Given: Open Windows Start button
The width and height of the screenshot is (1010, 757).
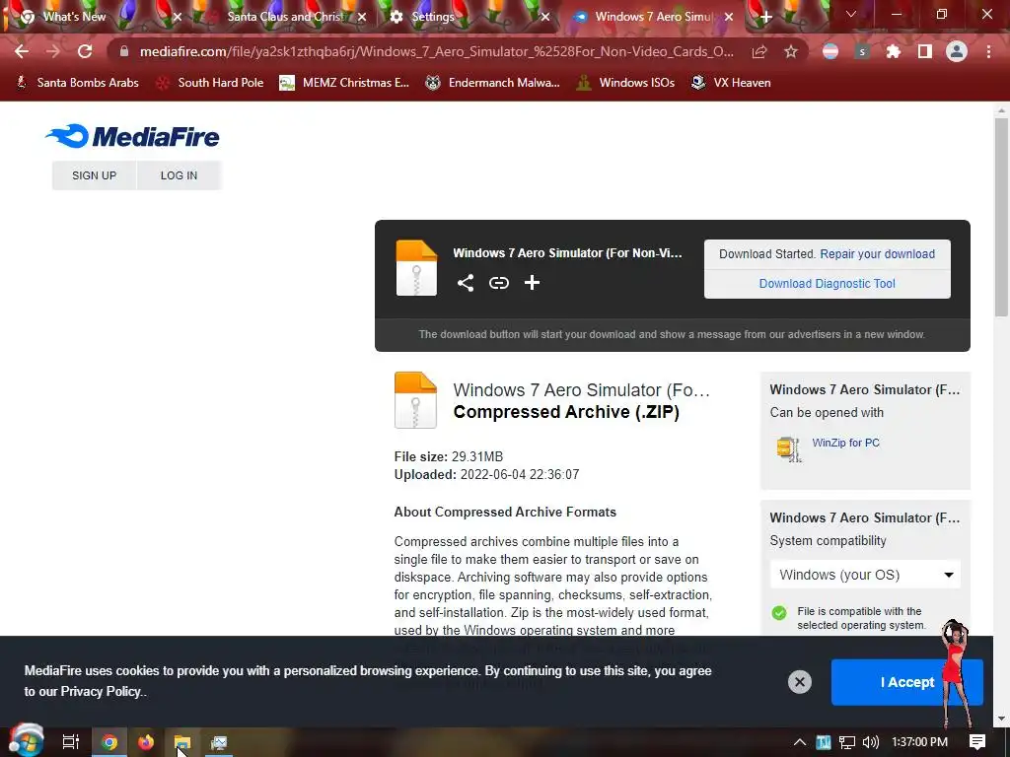Looking at the screenshot, I should [27, 740].
